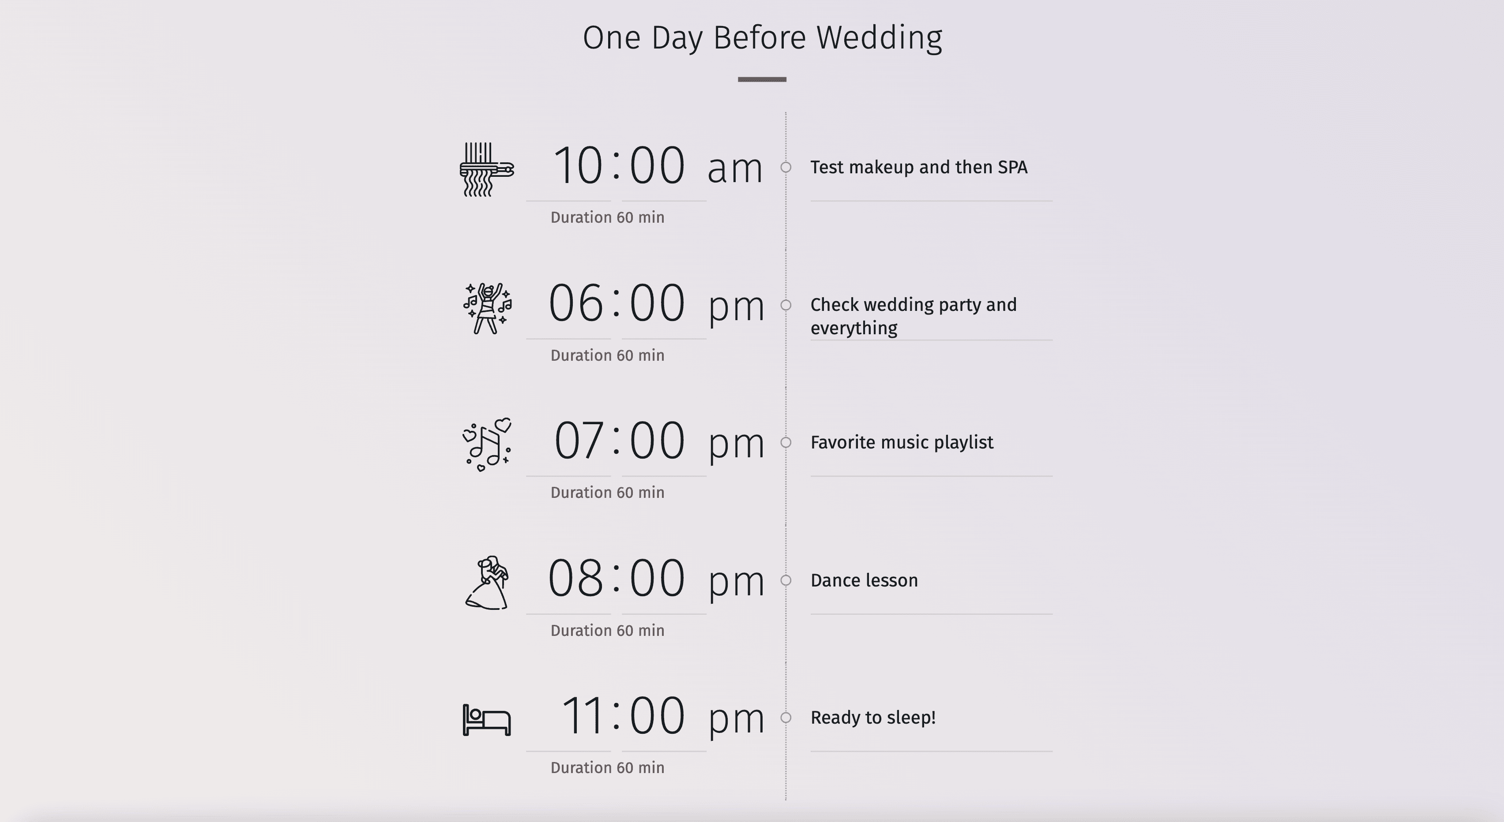Click the 60 min duration text at 7:00 pm
The image size is (1504, 822).
(607, 492)
